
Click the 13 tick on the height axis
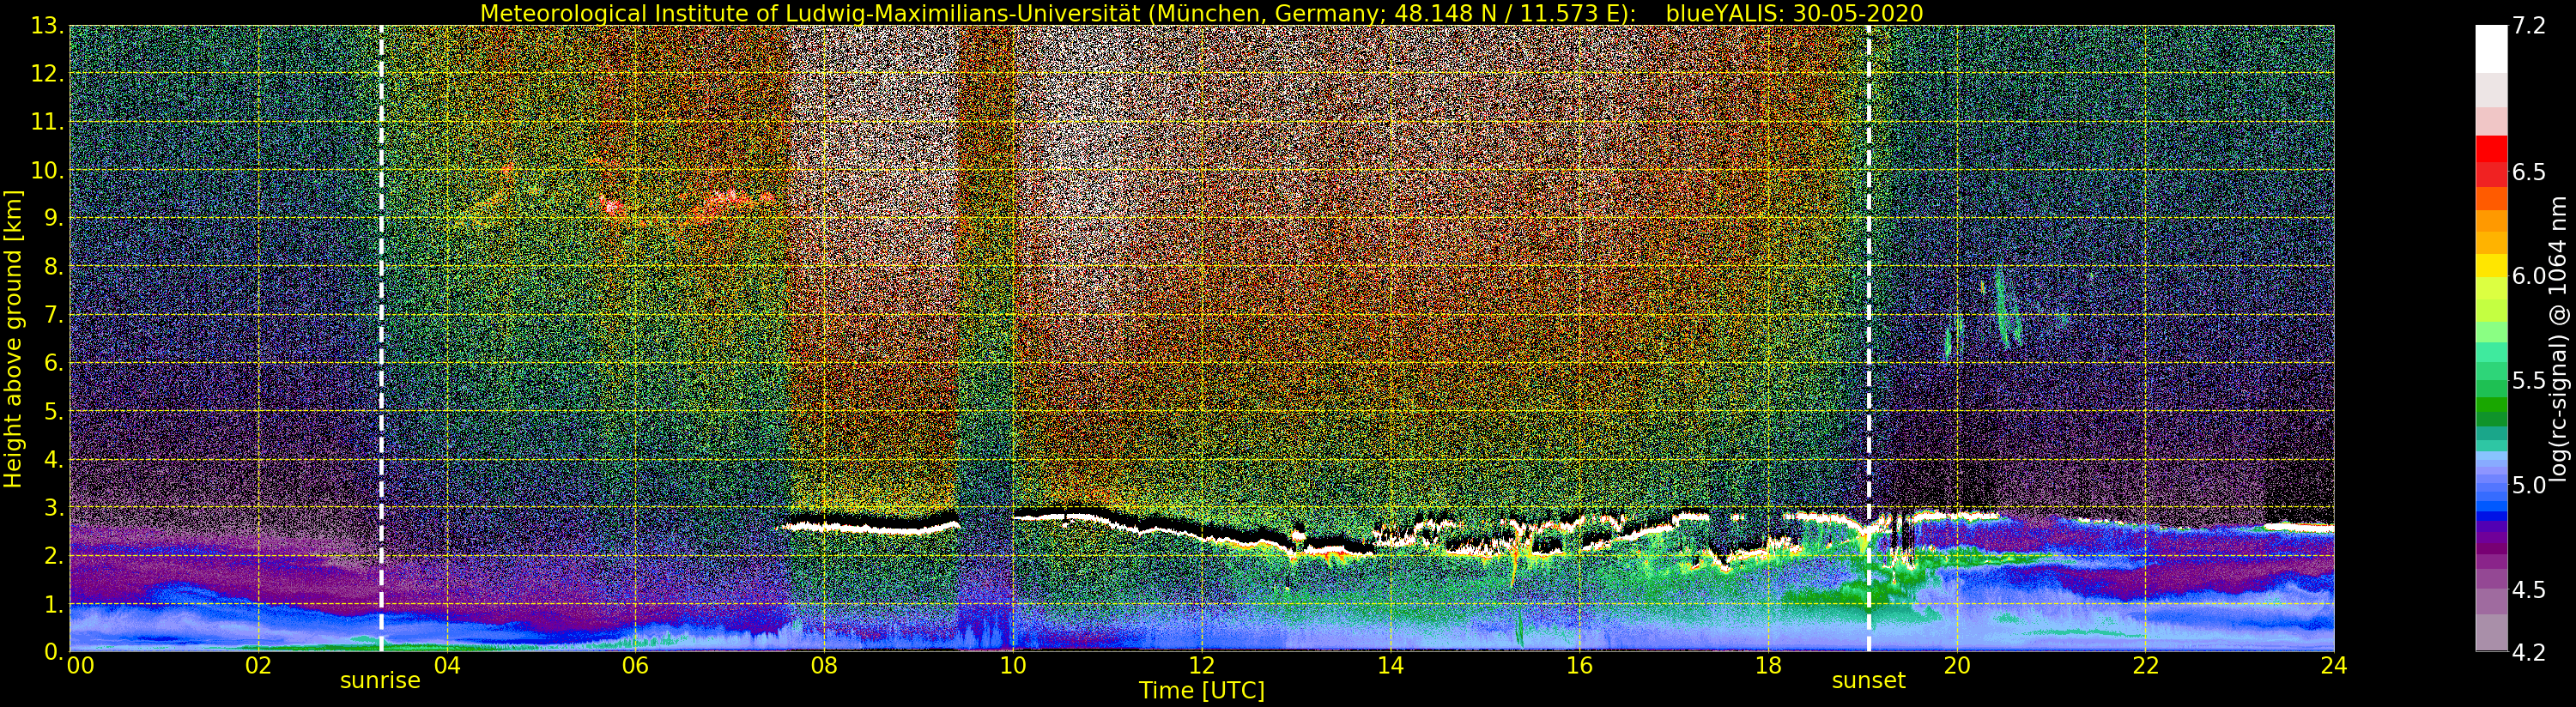[47, 26]
